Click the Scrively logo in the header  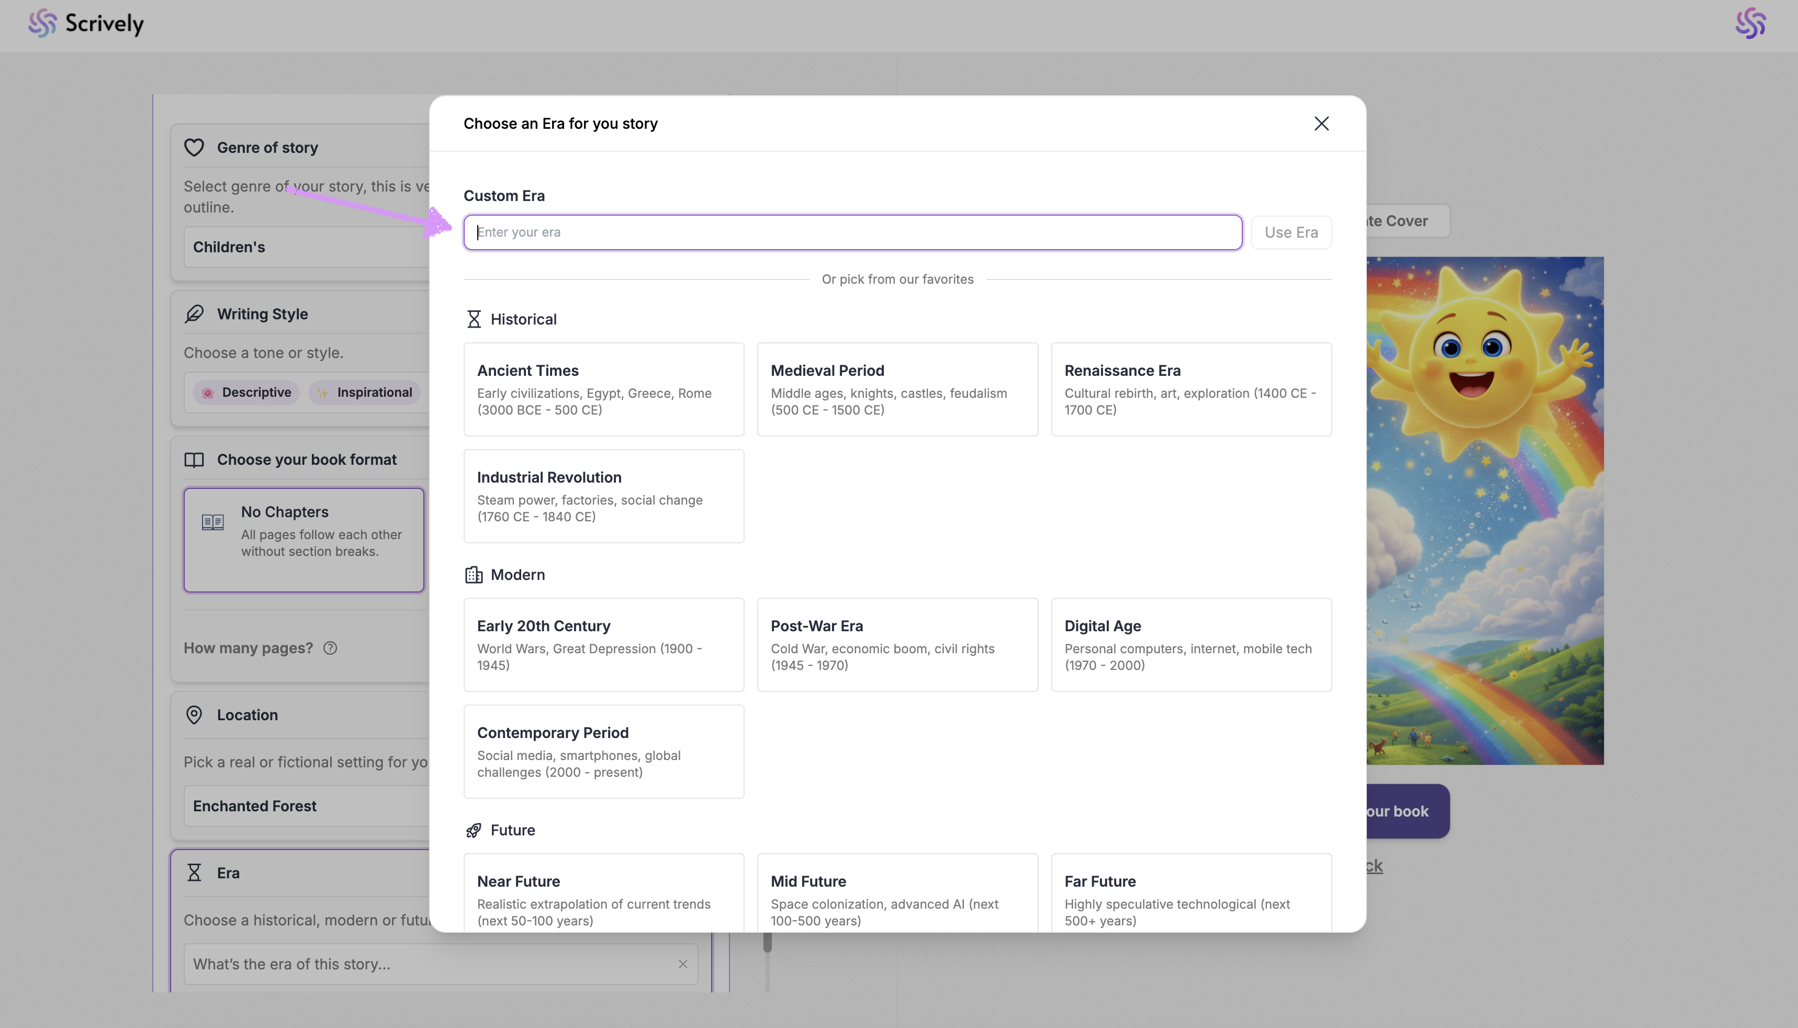(x=85, y=24)
